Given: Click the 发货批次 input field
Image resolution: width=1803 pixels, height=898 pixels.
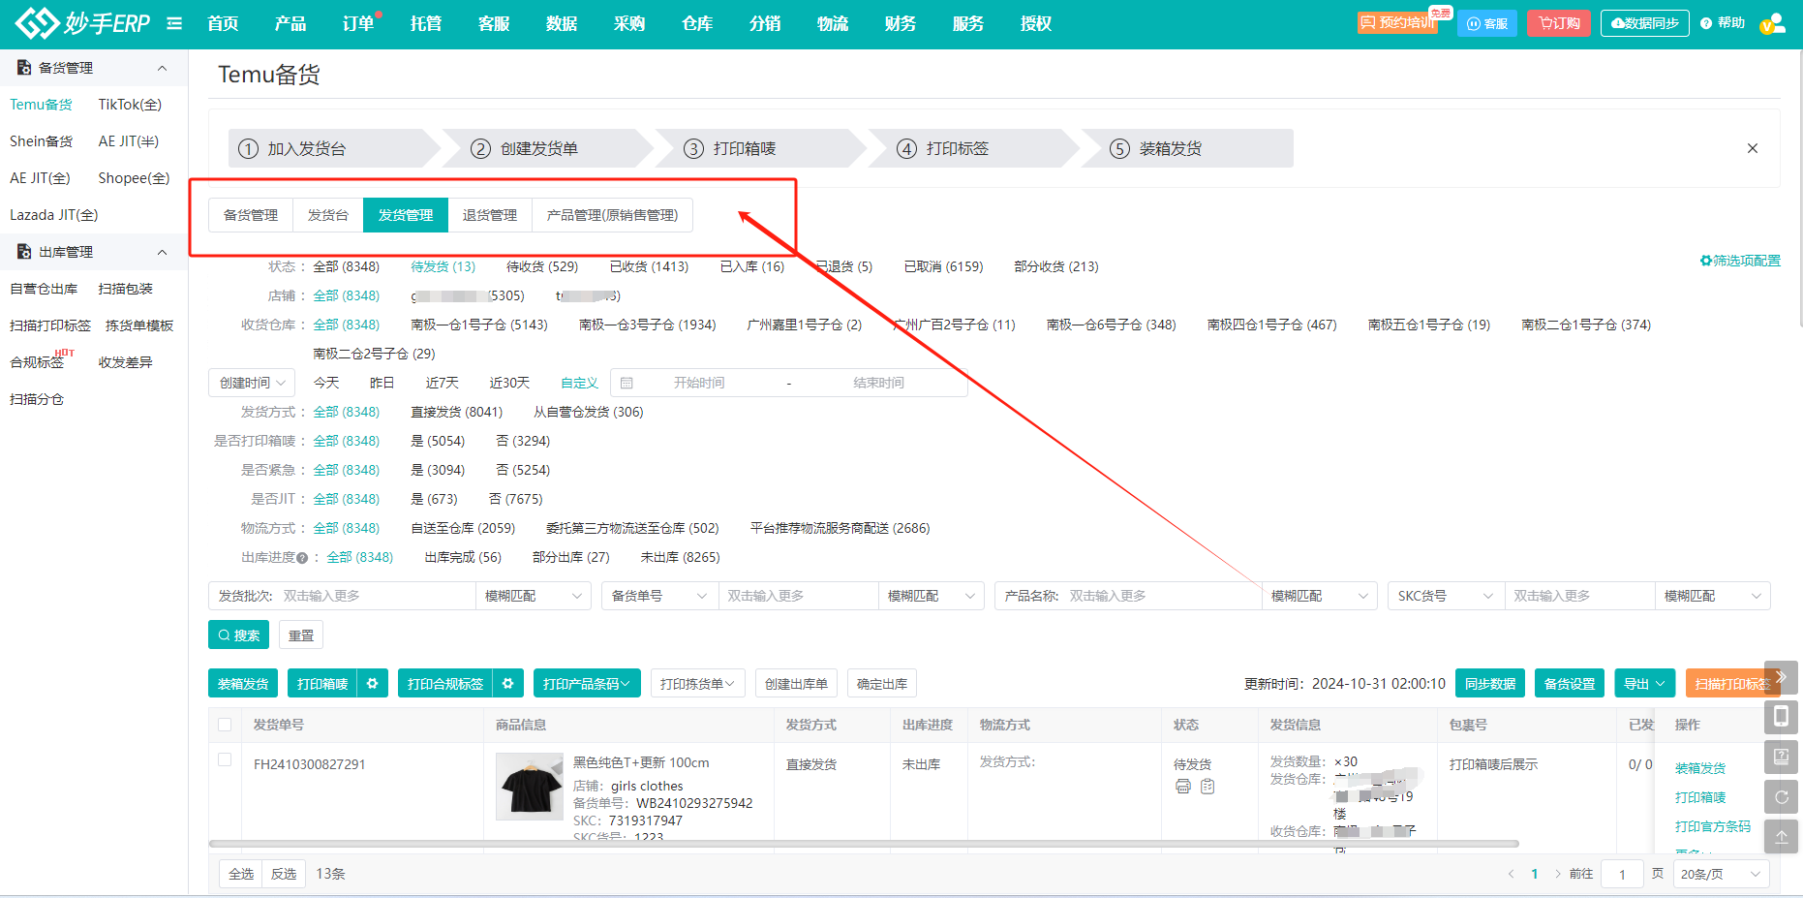Looking at the screenshot, I should 374,596.
